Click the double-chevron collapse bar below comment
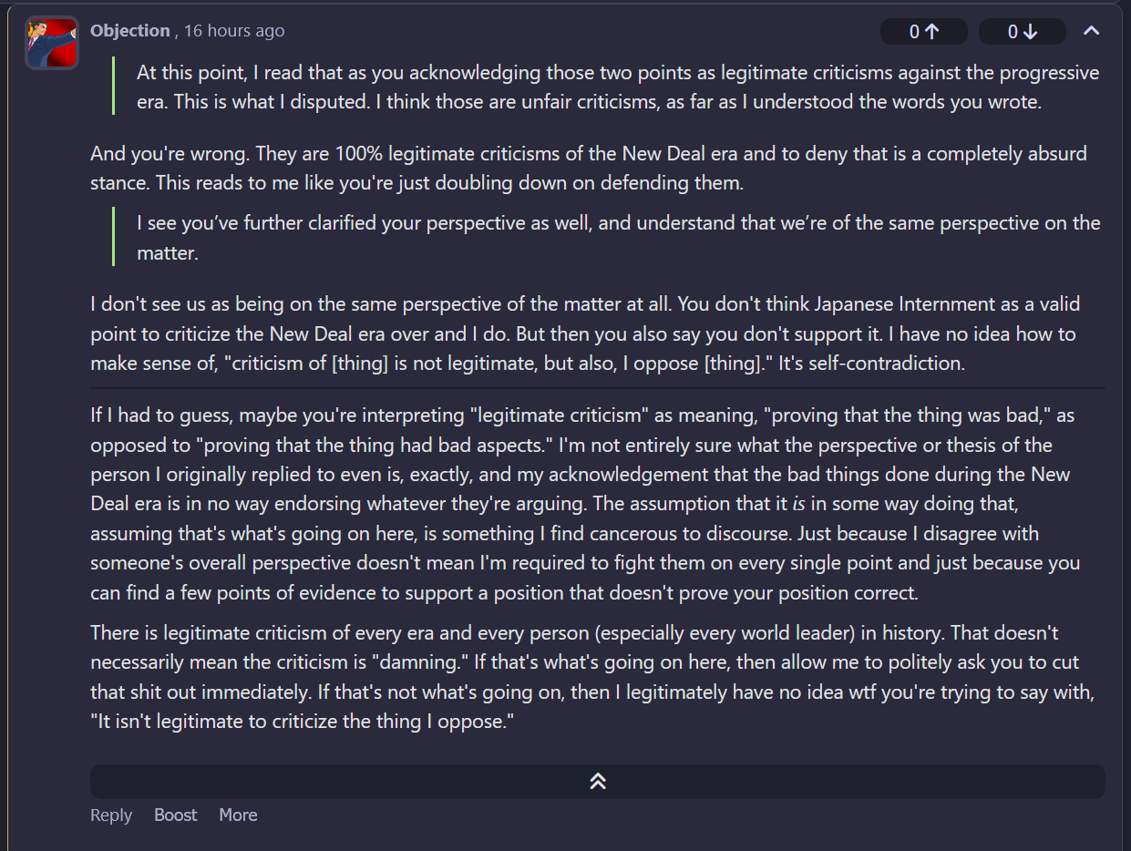Screen dimensions: 1131x851 coord(597,781)
